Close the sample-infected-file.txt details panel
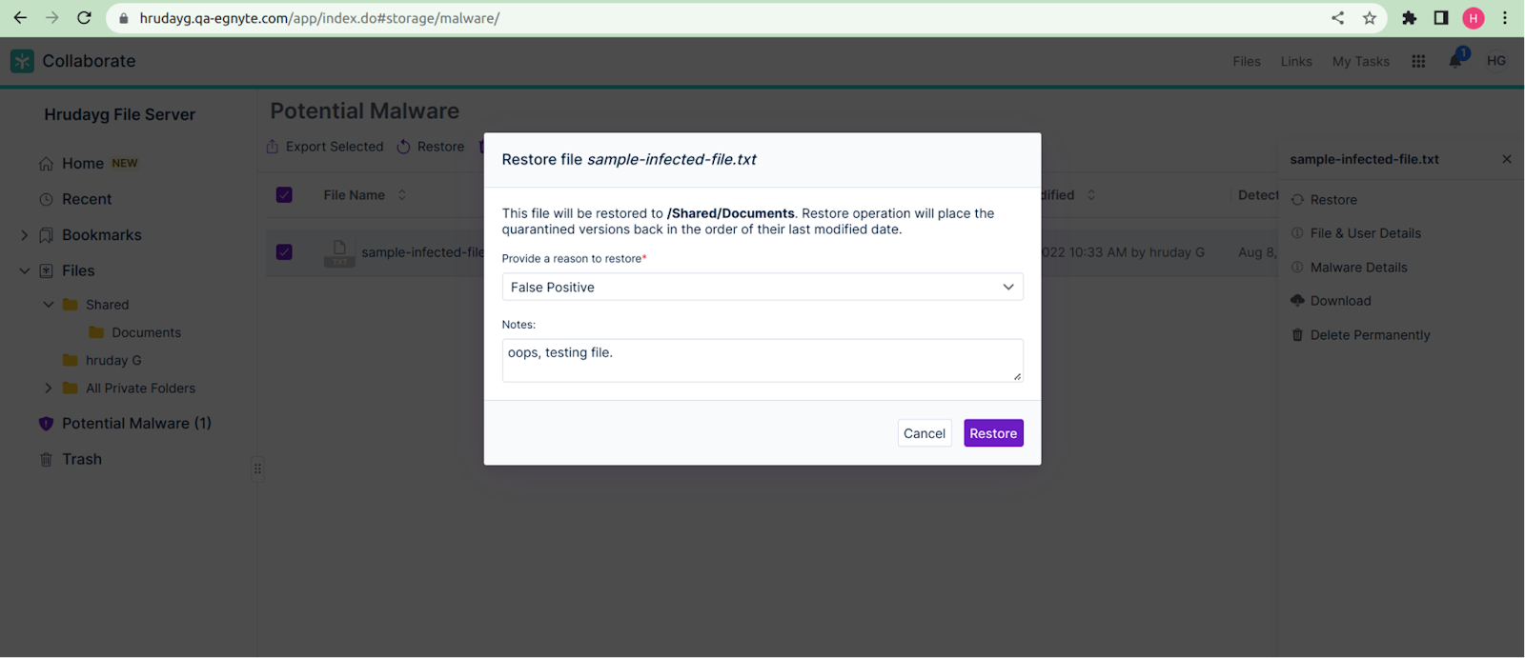Viewport: 1525px width, 658px height. coord(1507,159)
